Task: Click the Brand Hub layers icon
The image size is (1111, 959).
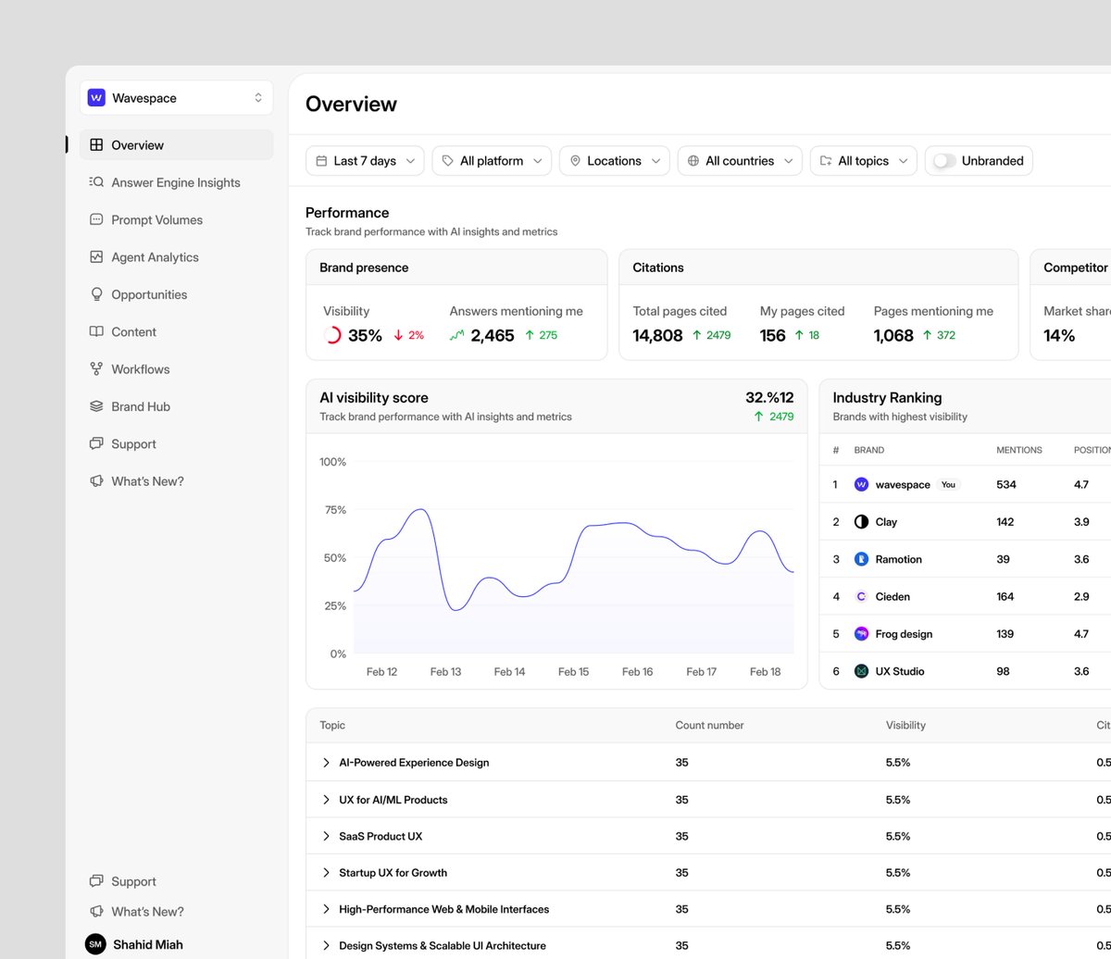Action: click(x=96, y=406)
